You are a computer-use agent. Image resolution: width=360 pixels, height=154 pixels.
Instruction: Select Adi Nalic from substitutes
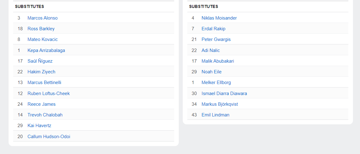(x=211, y=50)
